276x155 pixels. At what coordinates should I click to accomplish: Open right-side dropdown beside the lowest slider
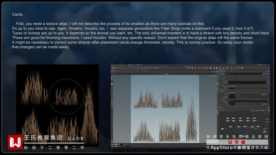264,104
